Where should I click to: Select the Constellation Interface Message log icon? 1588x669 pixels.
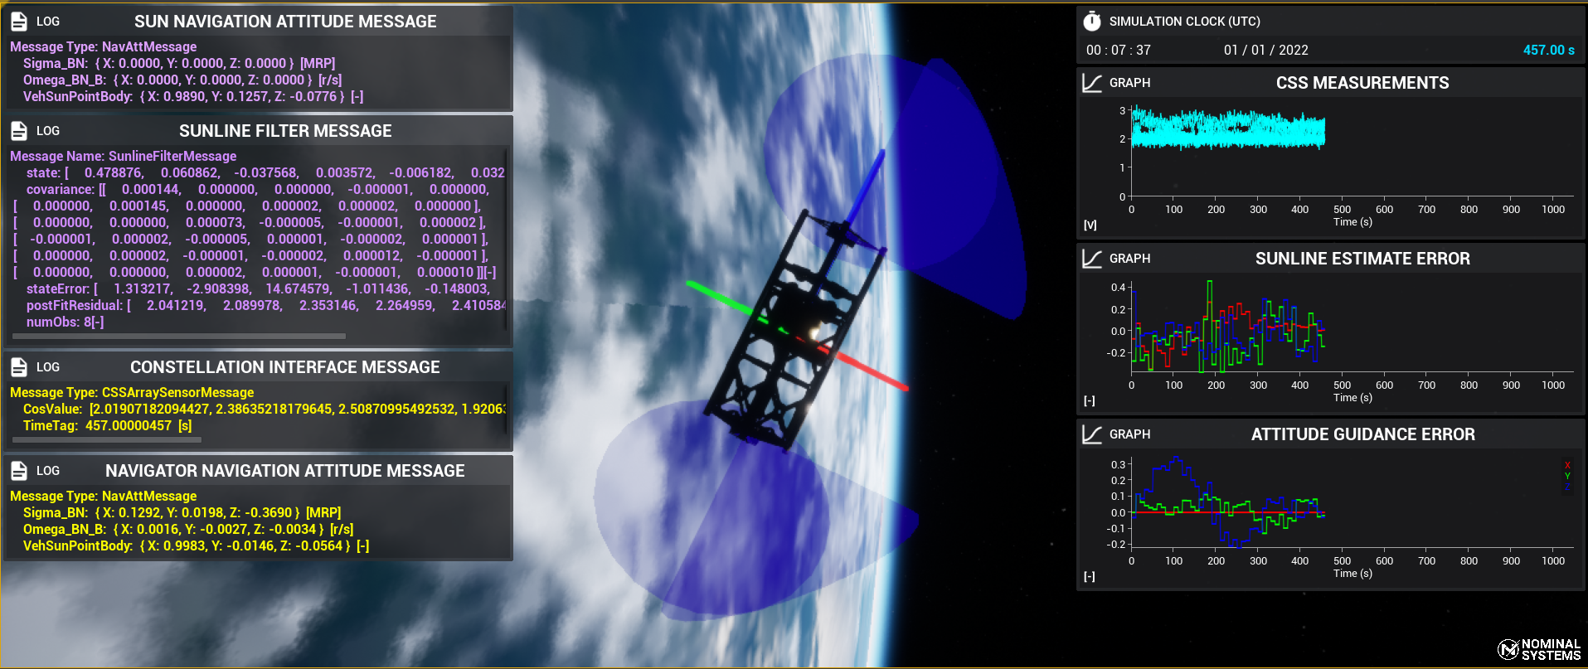(x=19, y=367)
